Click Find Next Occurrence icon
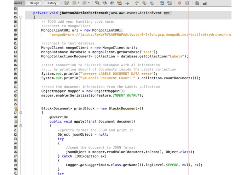The image size is (246, 175). [112, 3]
